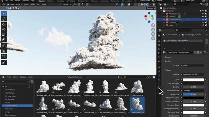Open the Object Mode dropdown
The height and width of the screenshot is (117, 209).
(x=14, y=4)
